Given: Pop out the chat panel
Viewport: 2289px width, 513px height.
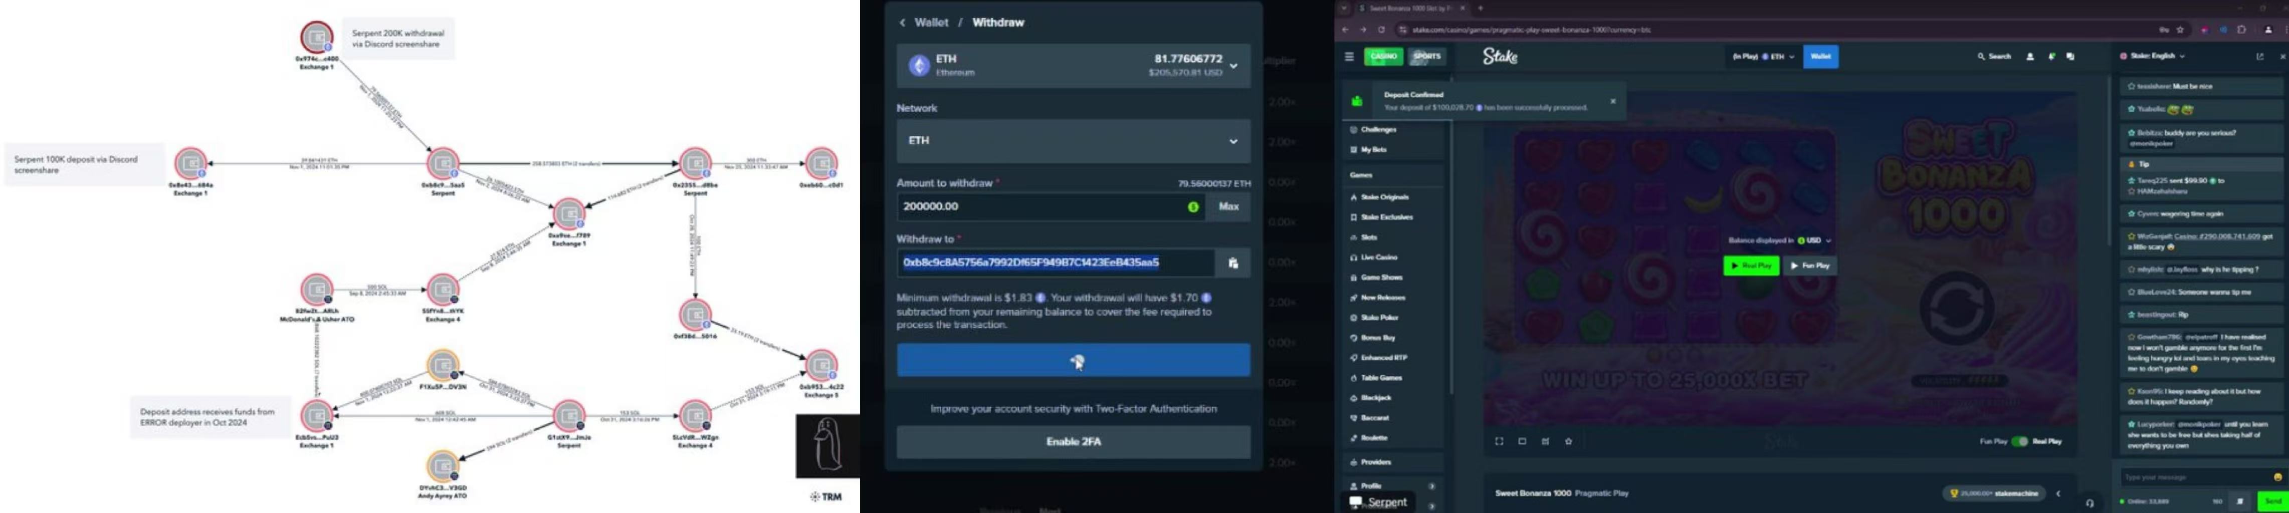Looking at the screenshot, I should pyautogui.click(x=2259, y=57).
